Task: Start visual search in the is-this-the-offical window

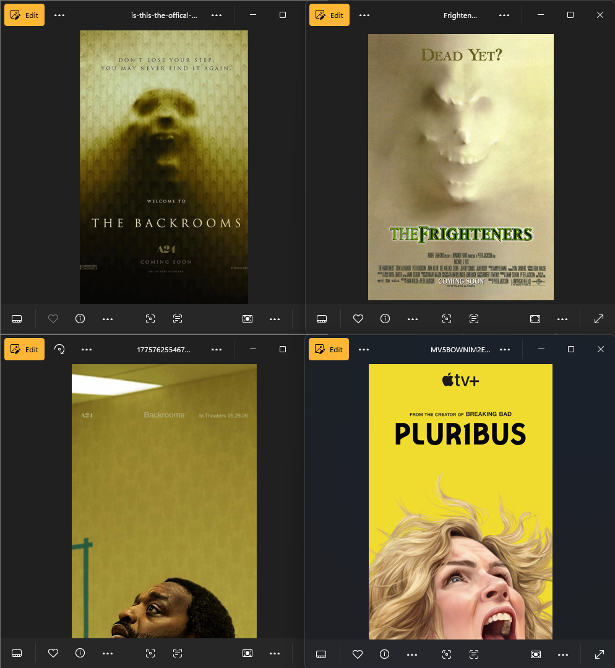Action: [x=150, y=319]
